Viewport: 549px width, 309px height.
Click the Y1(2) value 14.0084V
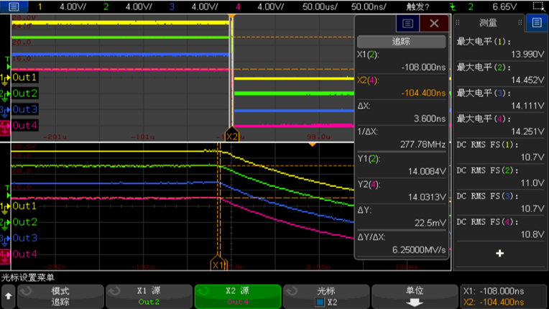tap(427, 171)
